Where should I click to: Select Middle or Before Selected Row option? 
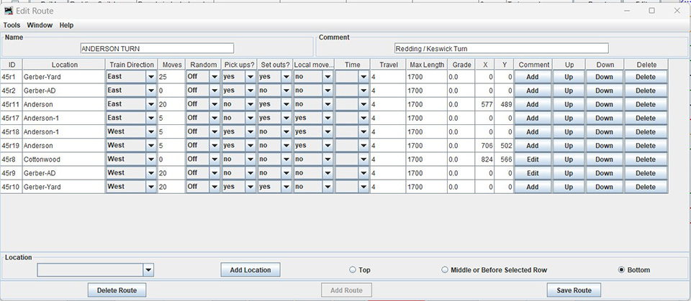point(445,270)
